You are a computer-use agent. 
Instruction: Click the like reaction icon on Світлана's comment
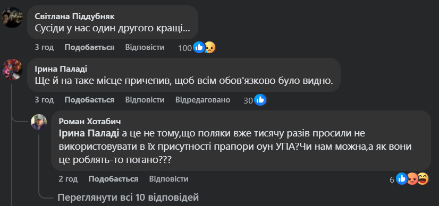(x=199, y=47)
